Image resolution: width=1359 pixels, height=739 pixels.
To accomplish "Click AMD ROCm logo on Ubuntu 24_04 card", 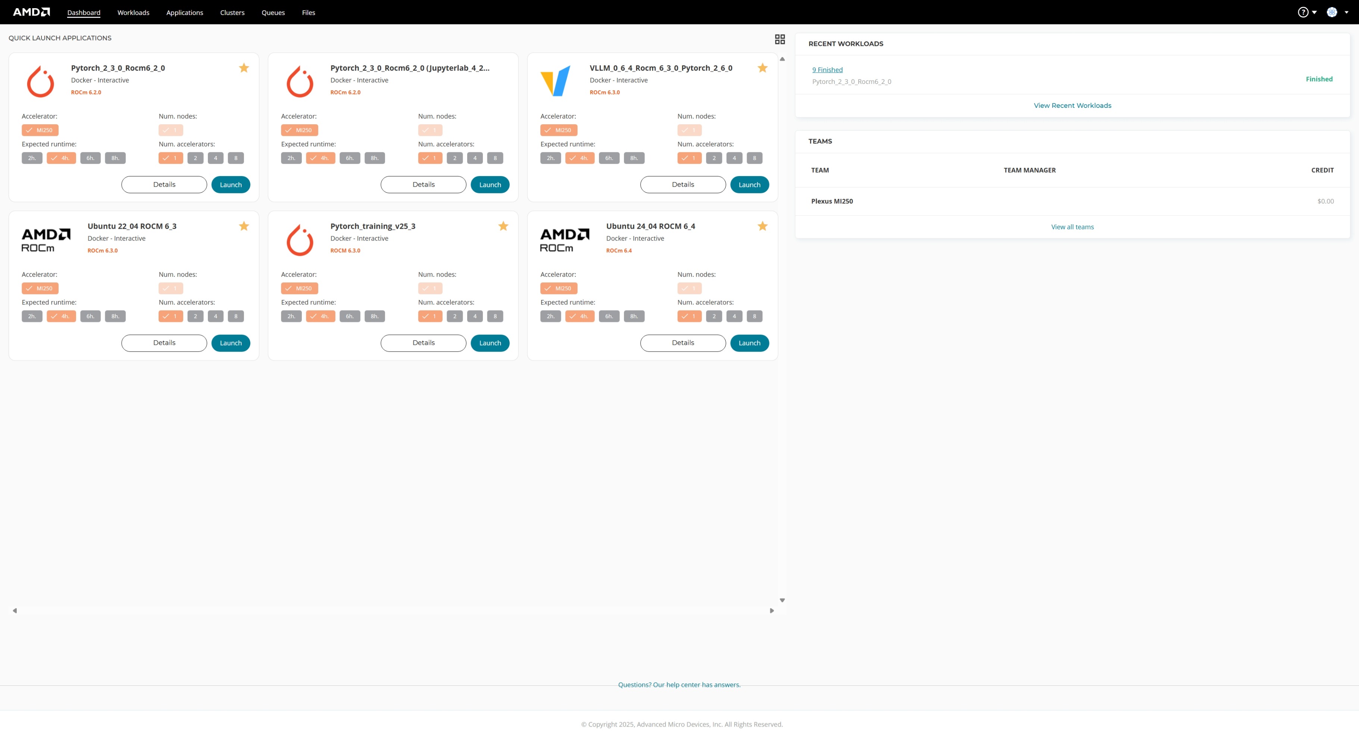I will 565,240.
